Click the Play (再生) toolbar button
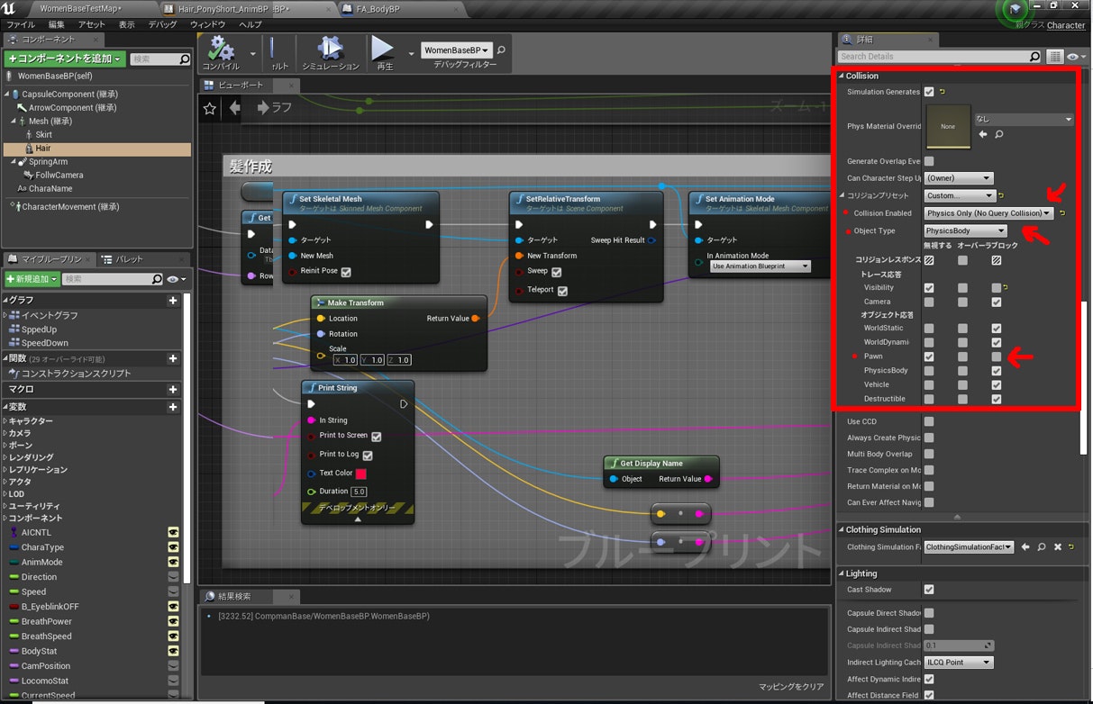The height and width of the screenshot is (704, 1093). [384, 48]
